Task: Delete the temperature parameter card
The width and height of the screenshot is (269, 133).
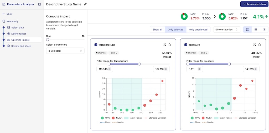Action: tap(170, 45)
